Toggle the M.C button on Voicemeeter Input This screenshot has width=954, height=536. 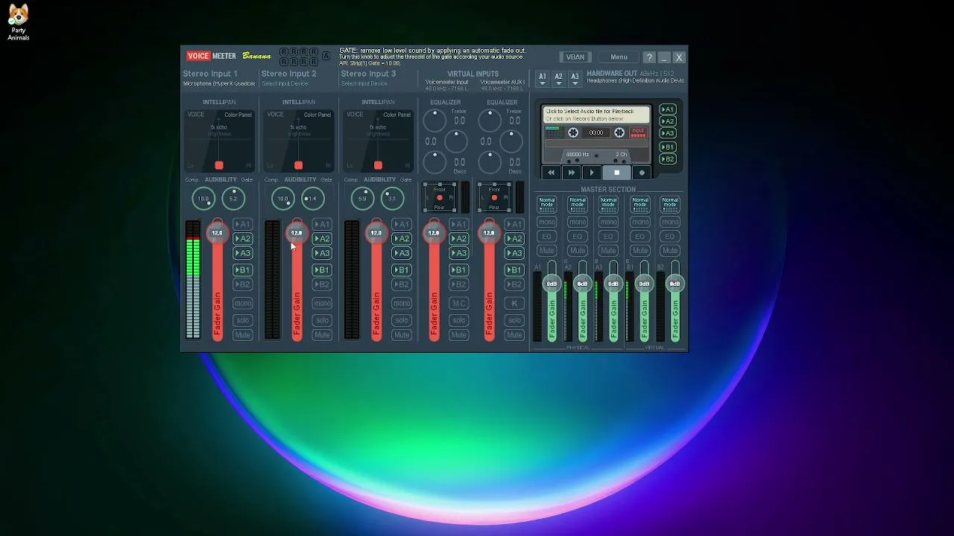pyautogui.click(x=459, y=303)
